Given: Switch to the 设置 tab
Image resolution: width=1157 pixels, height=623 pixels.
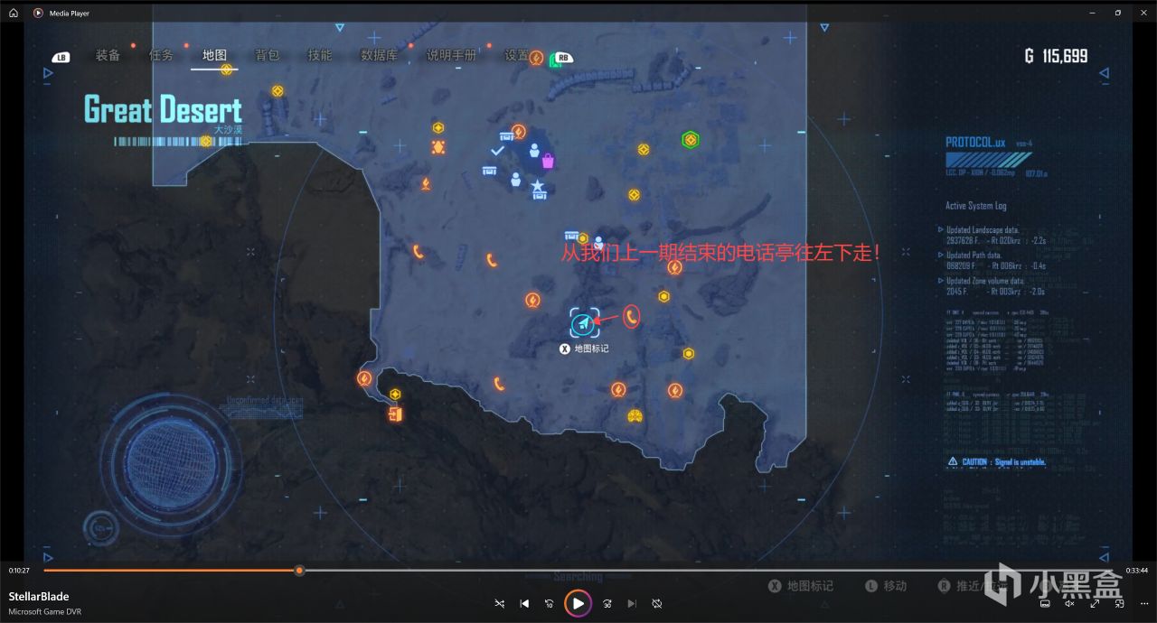Looking at the screenshot, I should coord(517,55).
